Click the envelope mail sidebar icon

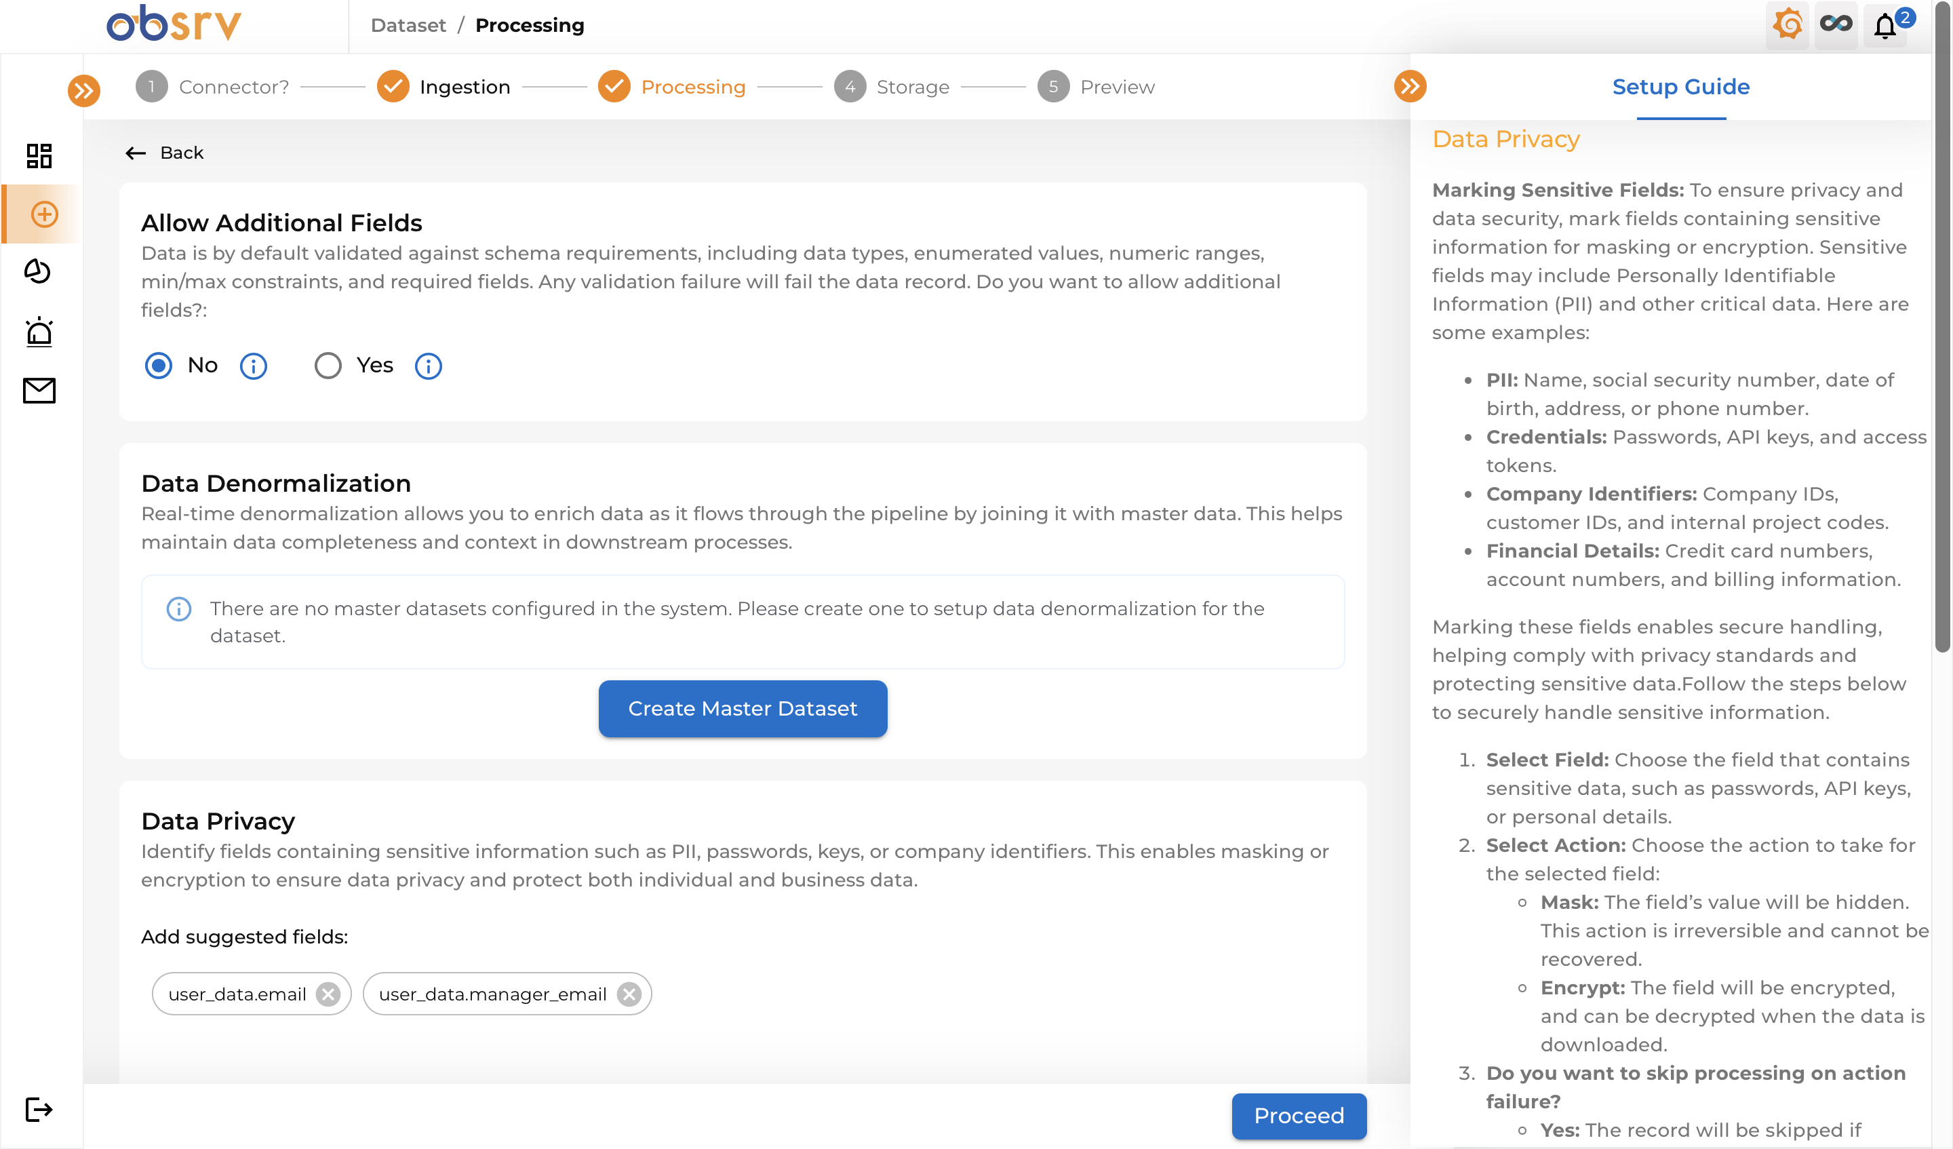39,391
